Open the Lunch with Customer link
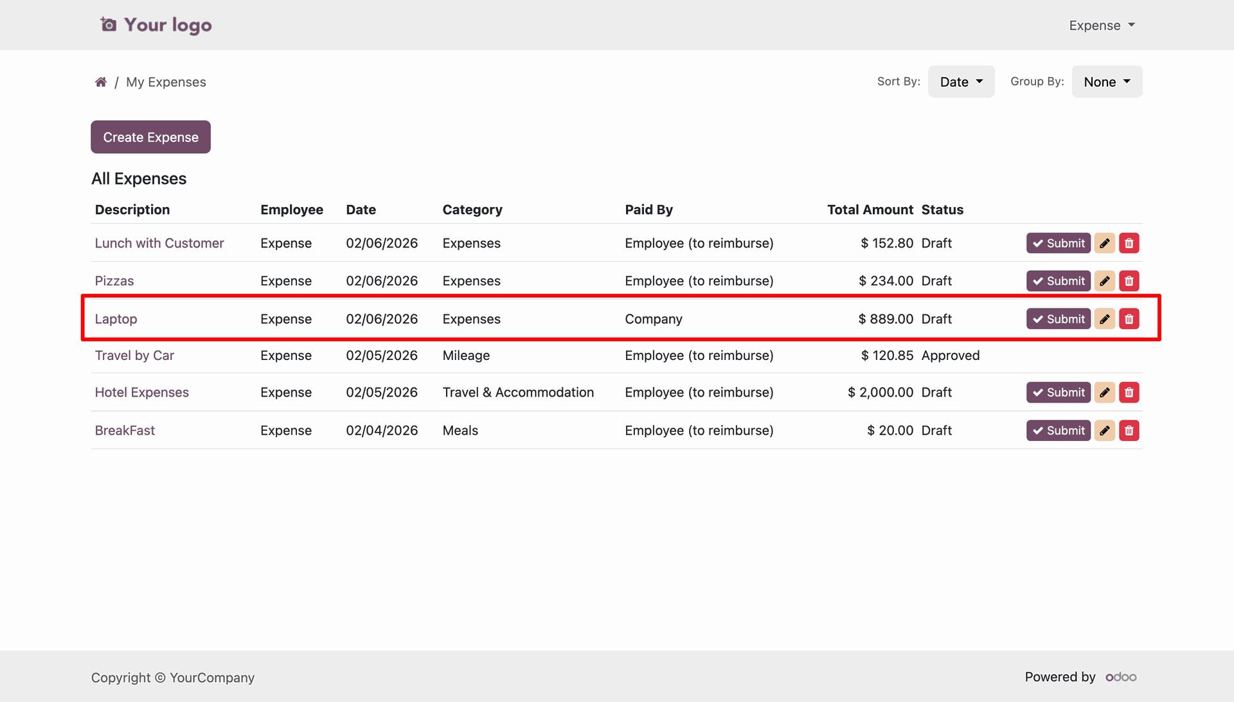 pos(159,243)
